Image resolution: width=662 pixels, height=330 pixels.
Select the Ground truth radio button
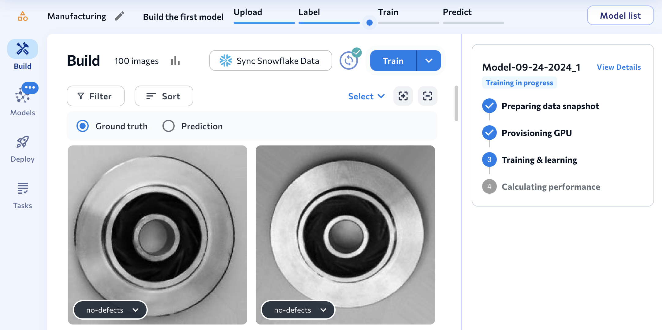click(x=83, y=126)
